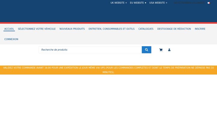
Task: Open Sélectionnez votre véhicule menu
Action: pos(37,29)
